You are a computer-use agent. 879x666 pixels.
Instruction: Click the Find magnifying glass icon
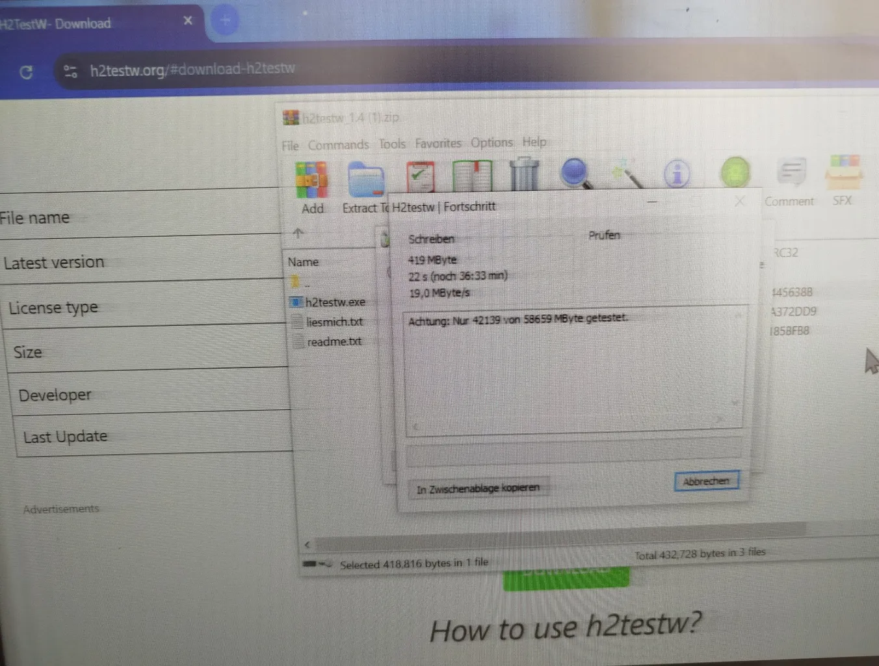[575, 173]
